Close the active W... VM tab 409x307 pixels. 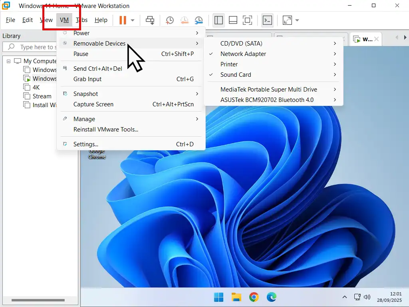pos(376,39)
